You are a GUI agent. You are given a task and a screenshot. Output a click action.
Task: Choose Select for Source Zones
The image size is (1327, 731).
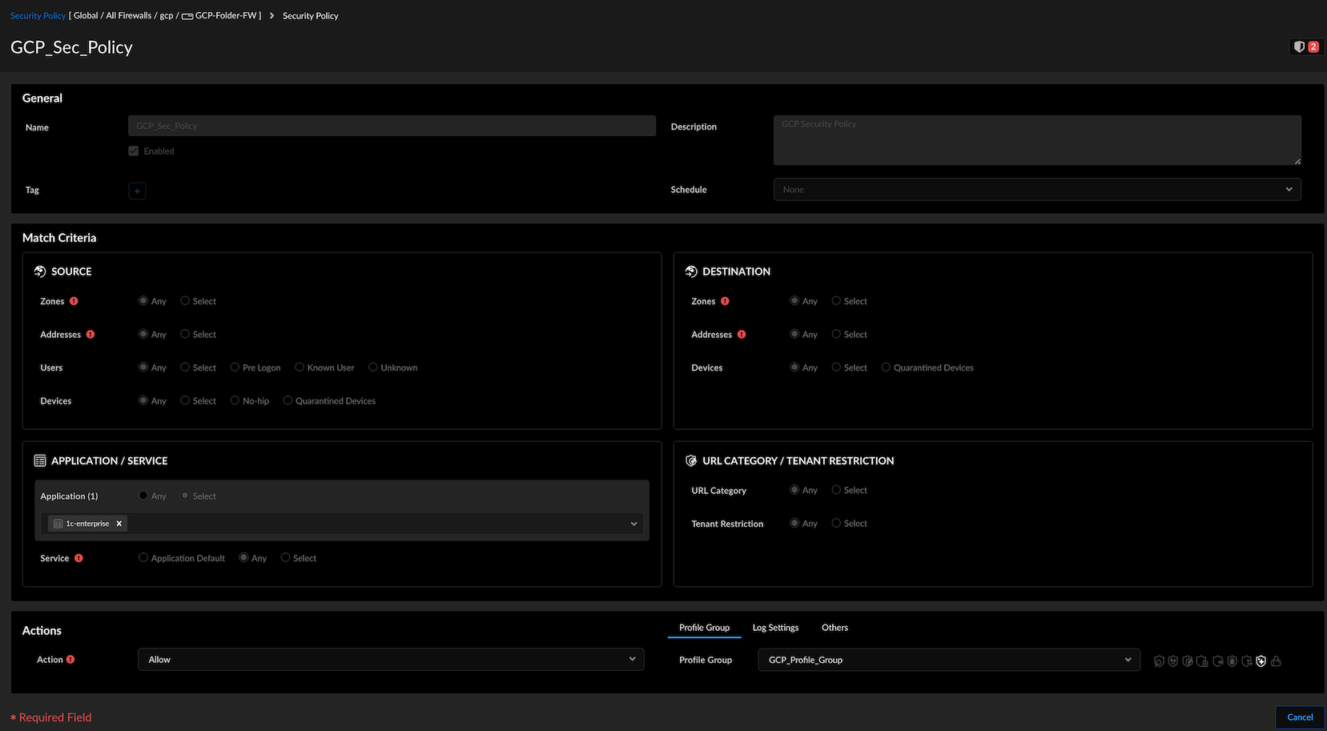(185, 301)
